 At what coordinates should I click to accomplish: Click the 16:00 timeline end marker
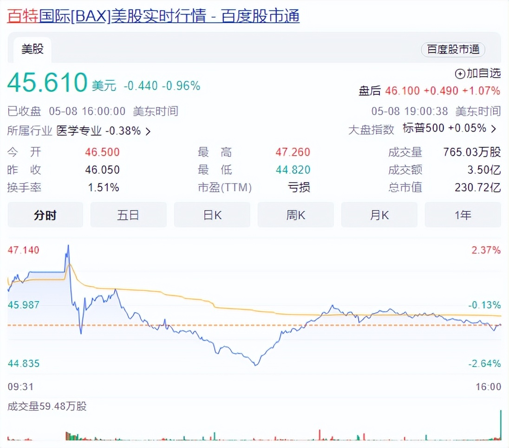[489, 387]
